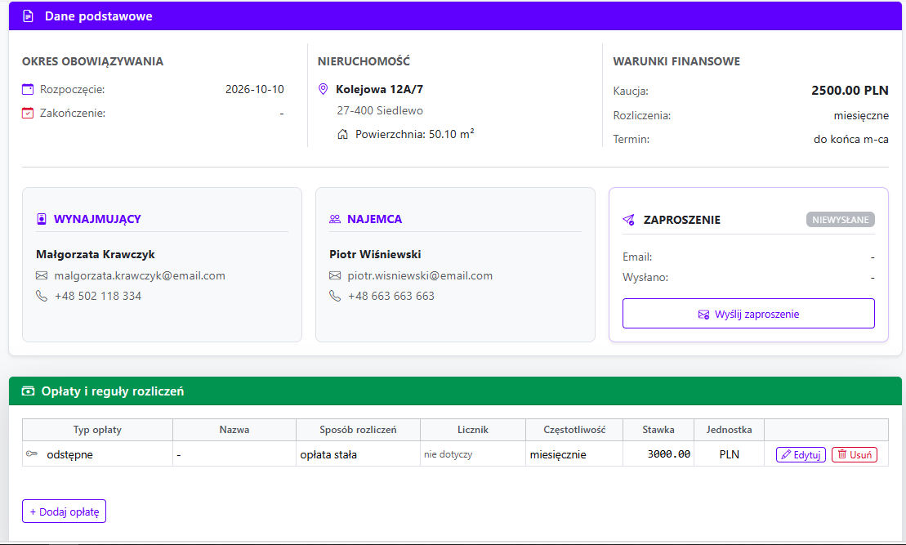Image resolution: width=906 pixels, height=545 pixels.
Task: Click the phone icon by +48 663 663 663
Action: pos(335,296)
